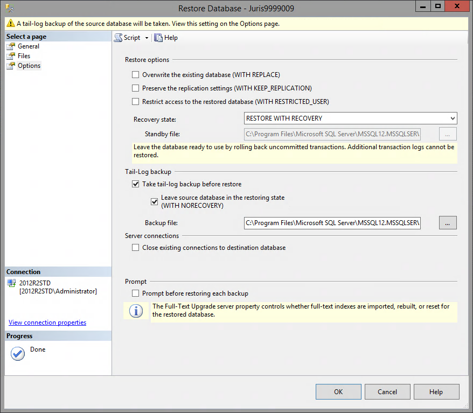Click the Backup file path field
This screenshot has height=413, width=473.
point(332,222)
